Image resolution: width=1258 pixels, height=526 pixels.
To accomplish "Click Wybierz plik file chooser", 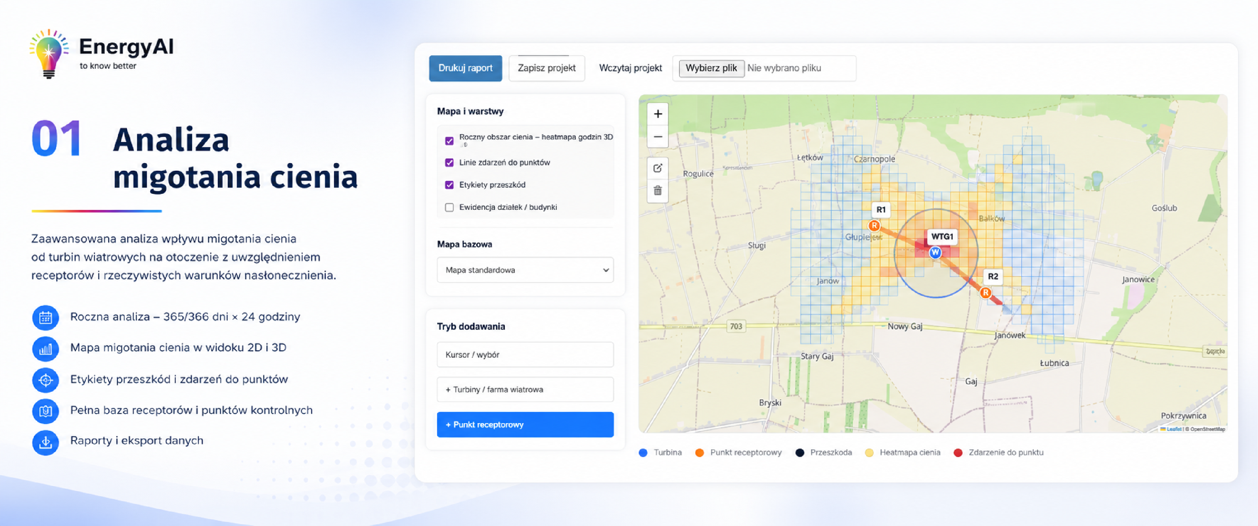I will (x=711, y=68).
